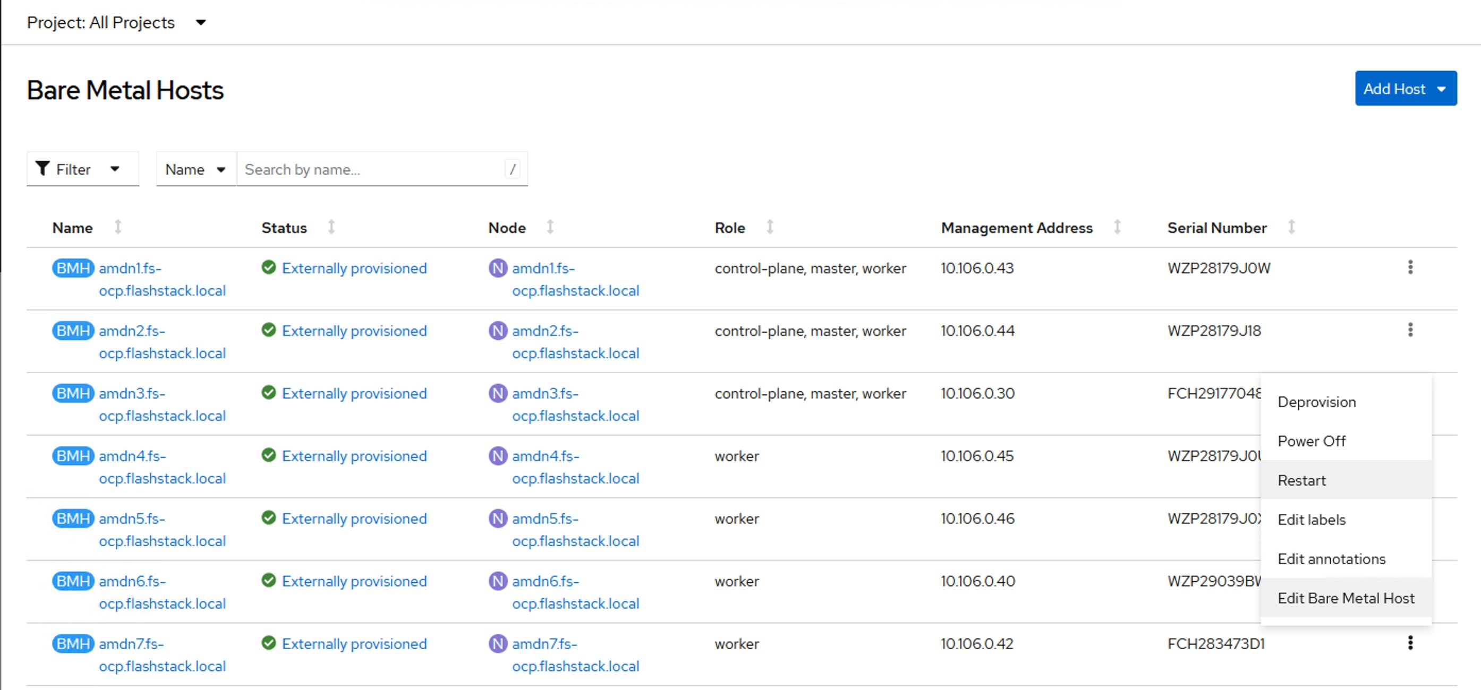Select Edit Bare Metal Host menu entry
Screen dimensions: 1481x690
click(x=1346, y=598)
